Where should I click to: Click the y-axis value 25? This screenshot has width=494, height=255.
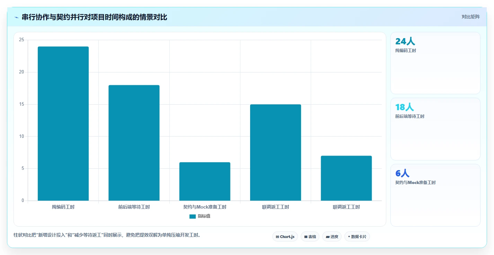click(x=21, y=40)
